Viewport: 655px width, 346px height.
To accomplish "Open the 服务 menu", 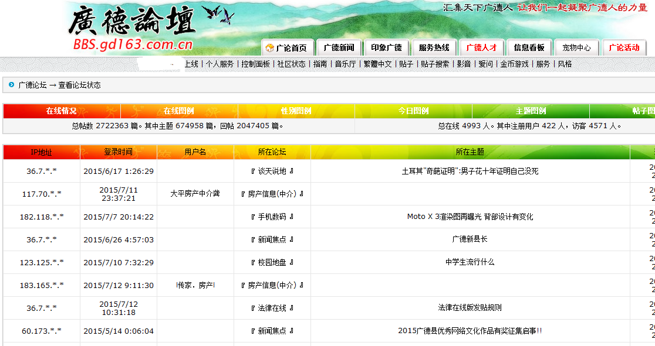I will (543, 64).
